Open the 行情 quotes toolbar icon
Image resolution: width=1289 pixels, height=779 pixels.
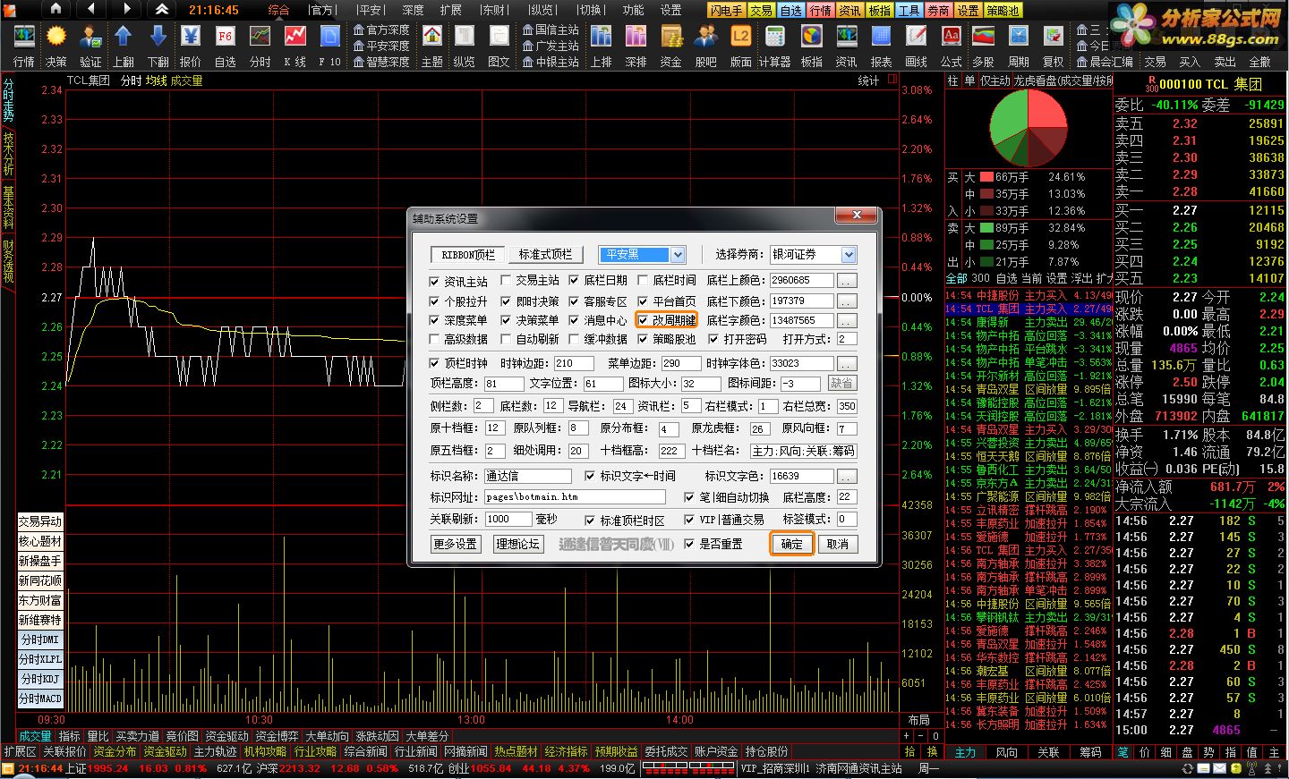tap(23, 46)
